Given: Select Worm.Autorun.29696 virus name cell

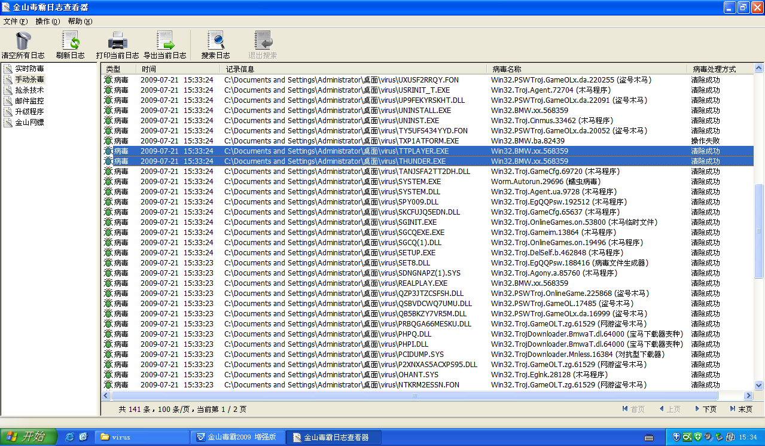Looking at the screenshot, I should tap(545, 182).
